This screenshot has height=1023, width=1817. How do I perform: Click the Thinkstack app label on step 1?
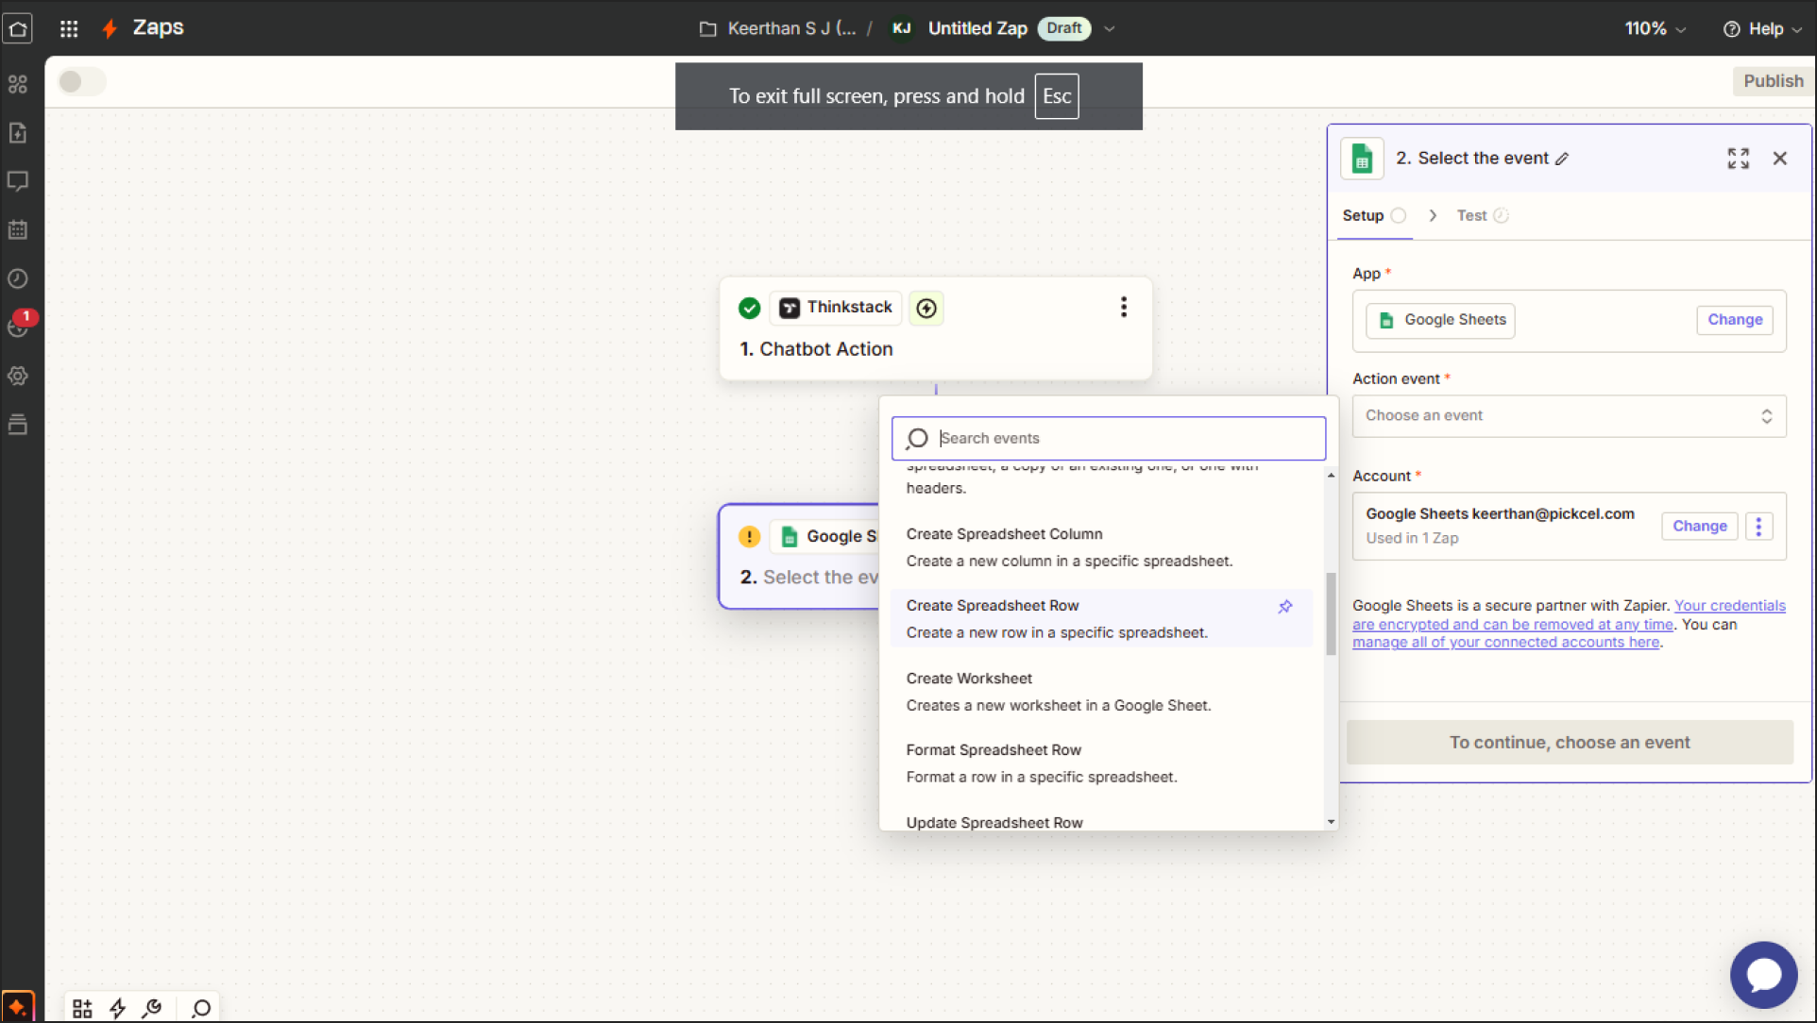coord(836,309)
